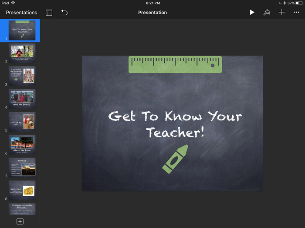Image resolution: width=305 pixels, height=228 pixels.
Task: Undo the last action
Action: point(64,13)
